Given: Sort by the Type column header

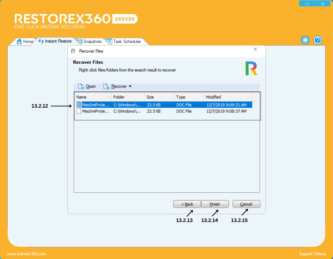Looking at the screenshot, I should pos(189,97).
